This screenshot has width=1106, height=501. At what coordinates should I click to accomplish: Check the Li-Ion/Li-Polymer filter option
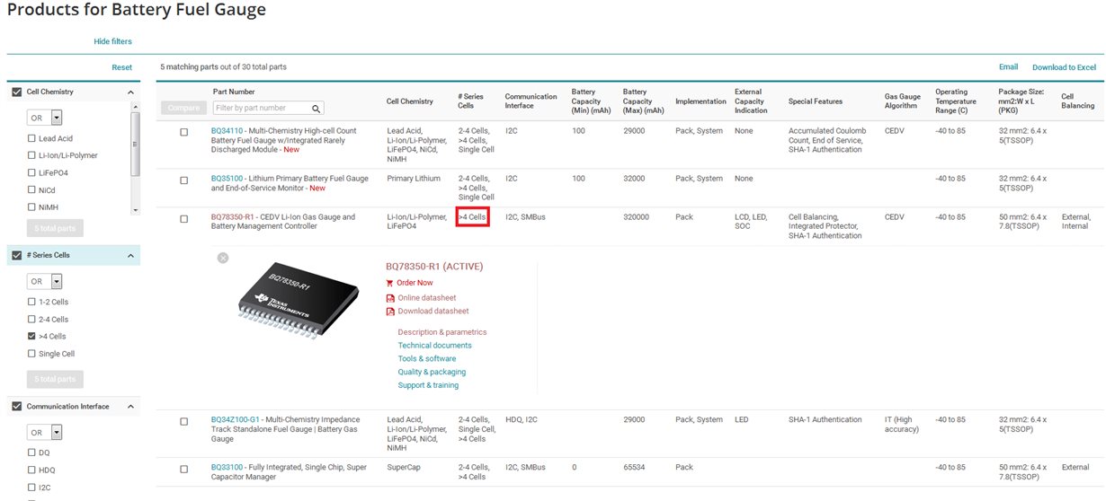[31, 155]
